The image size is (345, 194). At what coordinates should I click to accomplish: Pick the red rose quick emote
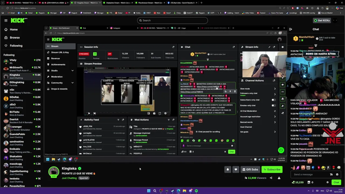[333, 168]
